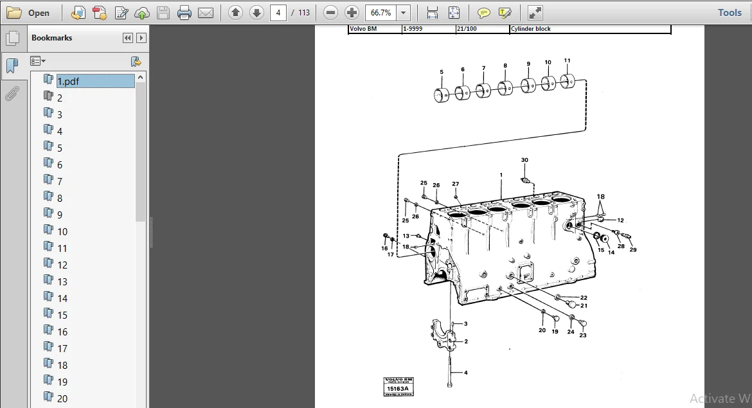Save the file with the floppy disk icon
This screenshot has height=408, width=752.
point(163,13)
